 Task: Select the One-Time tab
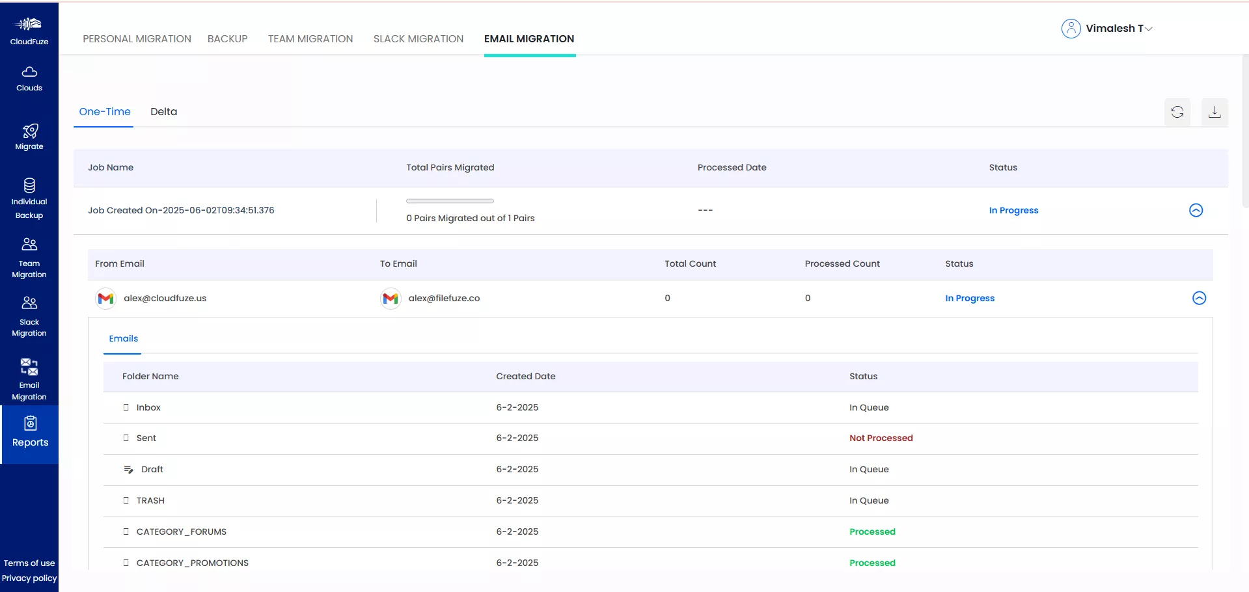105,112
